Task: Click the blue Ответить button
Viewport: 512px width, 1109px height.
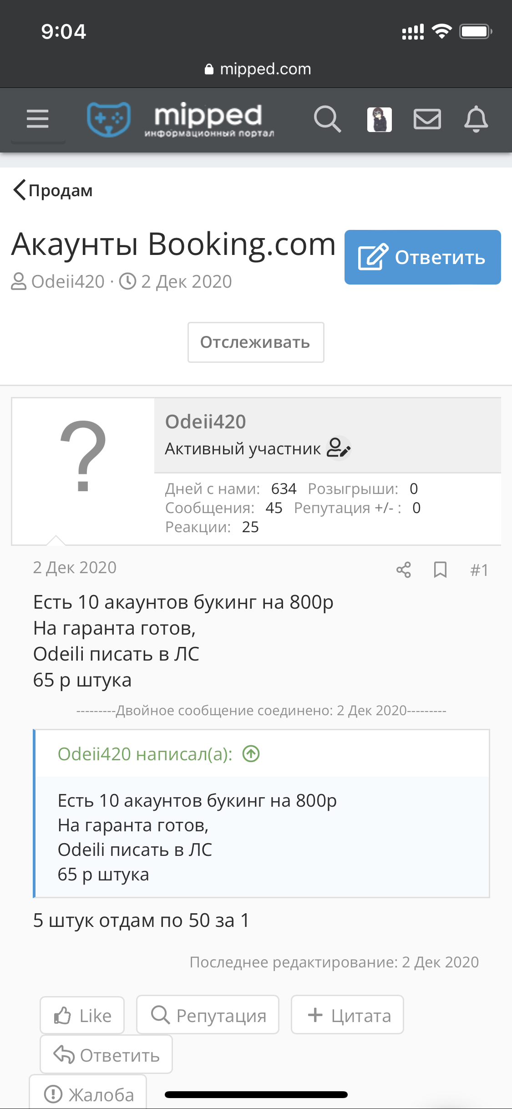Action: coord(423,257)
